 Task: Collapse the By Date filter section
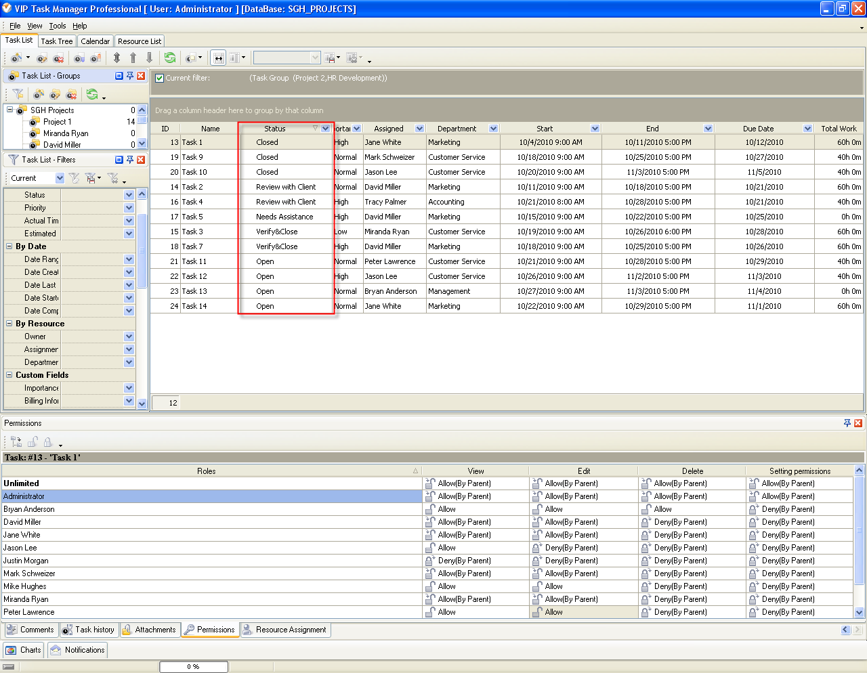9,246
